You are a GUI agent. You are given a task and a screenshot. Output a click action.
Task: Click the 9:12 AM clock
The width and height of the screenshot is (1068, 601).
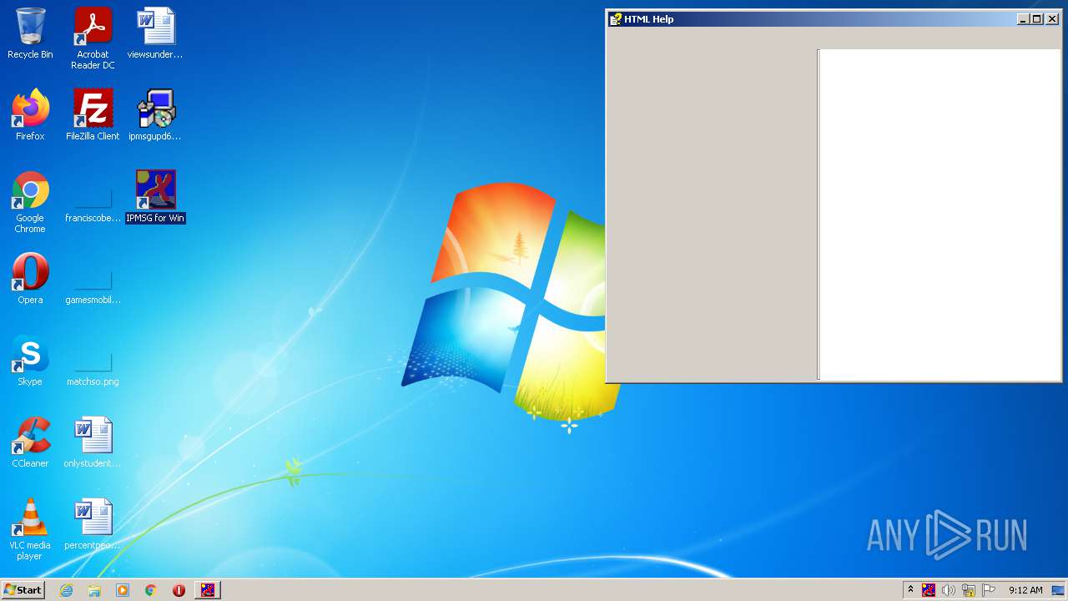point(1025,590)
